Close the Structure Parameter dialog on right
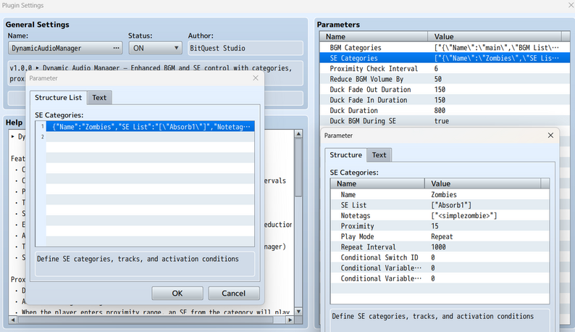The image size is (575, 332). coord(550,135)
